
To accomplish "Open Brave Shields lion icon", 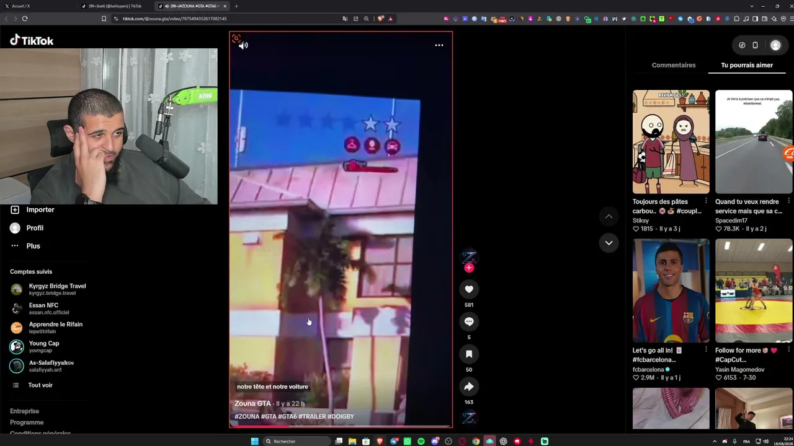I will [380, 19].
